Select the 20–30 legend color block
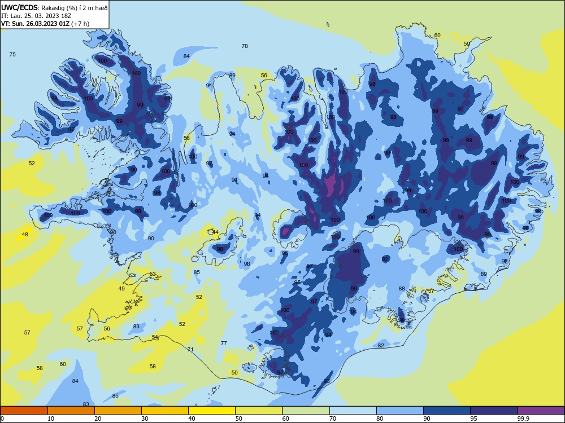 (x=118, y=411)
